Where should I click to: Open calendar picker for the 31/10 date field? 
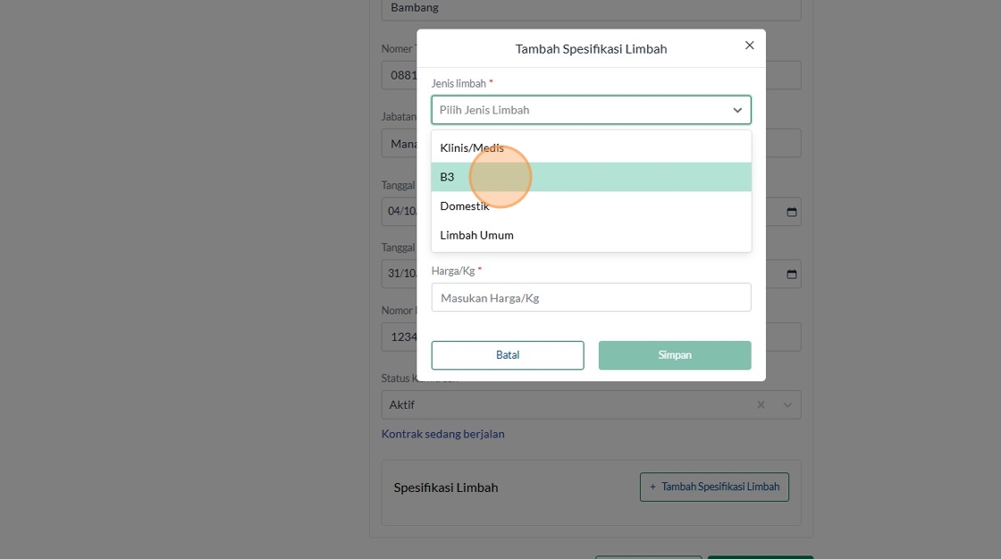(x=791, y=274)
